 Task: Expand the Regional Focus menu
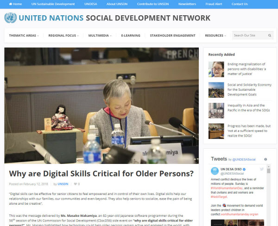click(x=63, y=36)
